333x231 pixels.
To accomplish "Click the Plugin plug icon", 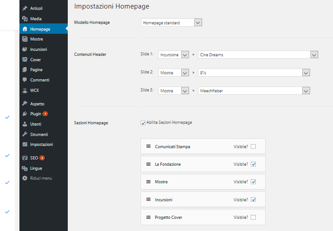I will 25,114.
